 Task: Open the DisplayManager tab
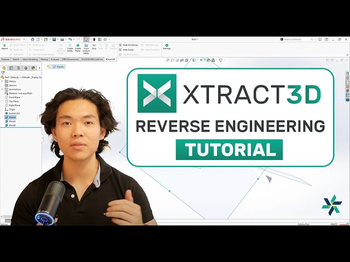(33, 68)
